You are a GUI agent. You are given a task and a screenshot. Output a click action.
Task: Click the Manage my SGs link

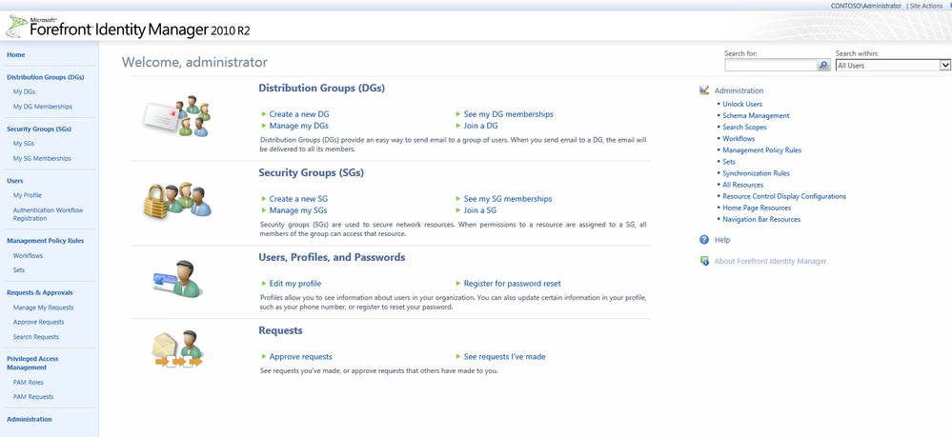pos(298,210)
